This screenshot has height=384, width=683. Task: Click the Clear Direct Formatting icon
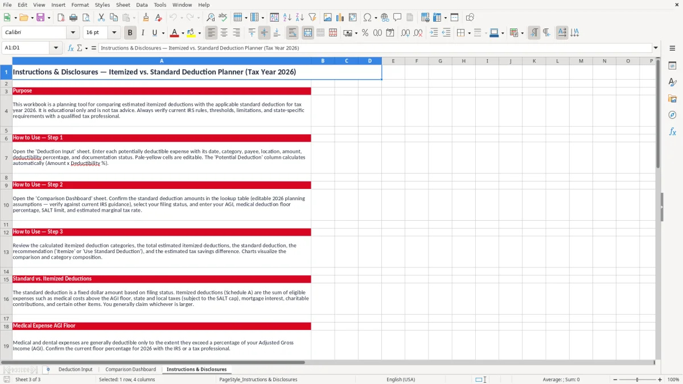[x=158, y=18]
